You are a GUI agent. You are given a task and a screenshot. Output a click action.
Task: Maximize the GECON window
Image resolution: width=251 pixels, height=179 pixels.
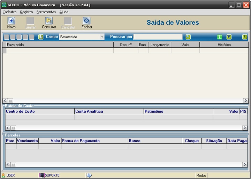(x=239, y=5)
